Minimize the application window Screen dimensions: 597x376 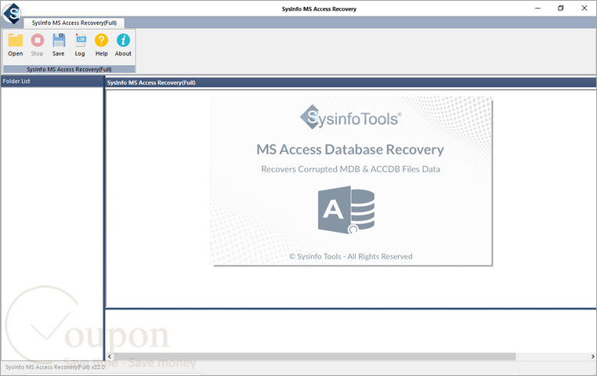[x=537, y=9]
